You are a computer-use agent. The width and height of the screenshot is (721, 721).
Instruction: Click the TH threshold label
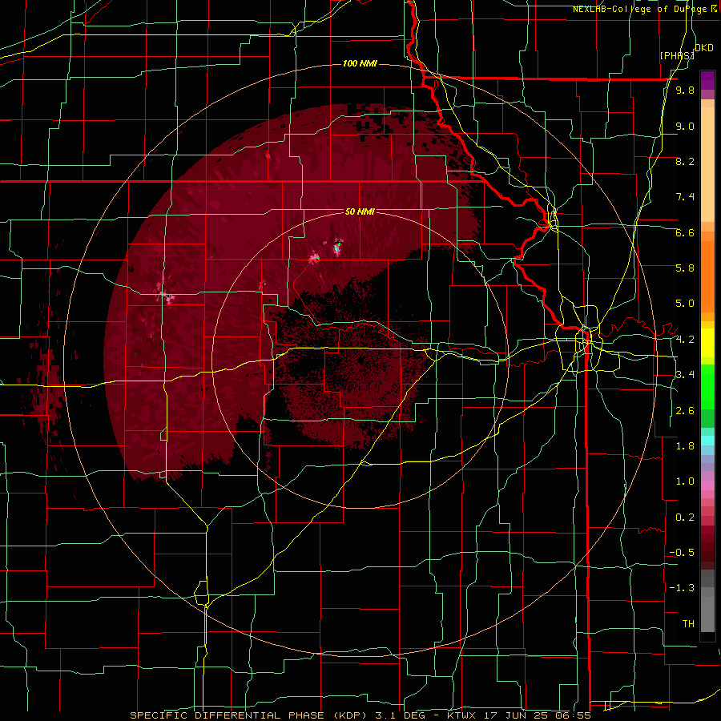688,624
